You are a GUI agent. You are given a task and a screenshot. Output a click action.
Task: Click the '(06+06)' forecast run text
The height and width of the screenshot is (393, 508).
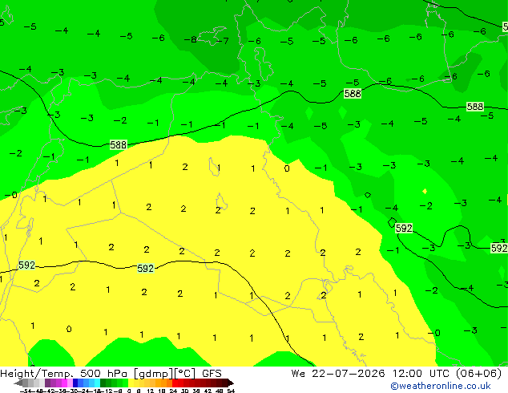(x=479, y=374)
